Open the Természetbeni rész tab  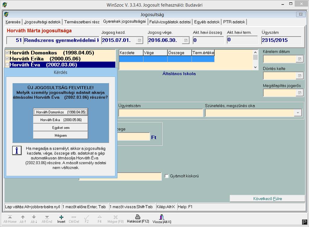(x=82, y=22)
